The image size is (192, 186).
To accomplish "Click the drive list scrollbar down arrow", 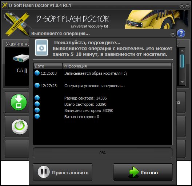I will 182,82.
